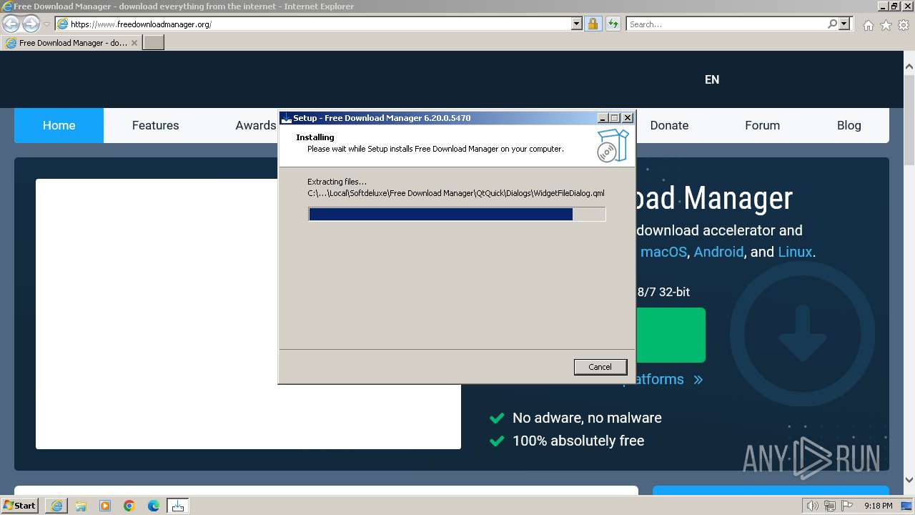Open Windows Media Player from the taskbar
Image resolution: width=915 pixels, height=515 pixels.
[x=105, y=506]
